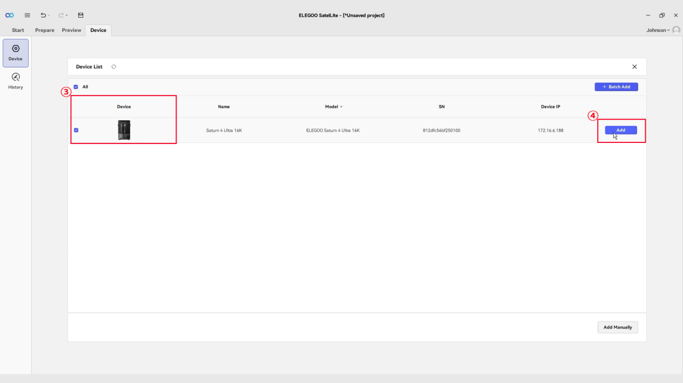Image resolution: width=683 pixels, height=383 pixels.
Task: Open the Device sidebar panel
Action: coord(16,53)
